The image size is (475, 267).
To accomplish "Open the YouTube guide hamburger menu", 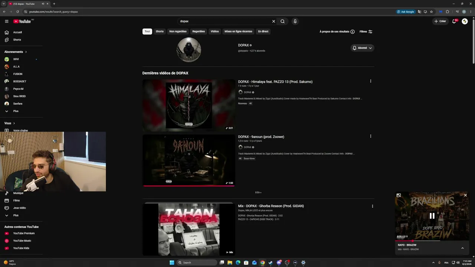I will pyautogui.click(x=6, y=22).
